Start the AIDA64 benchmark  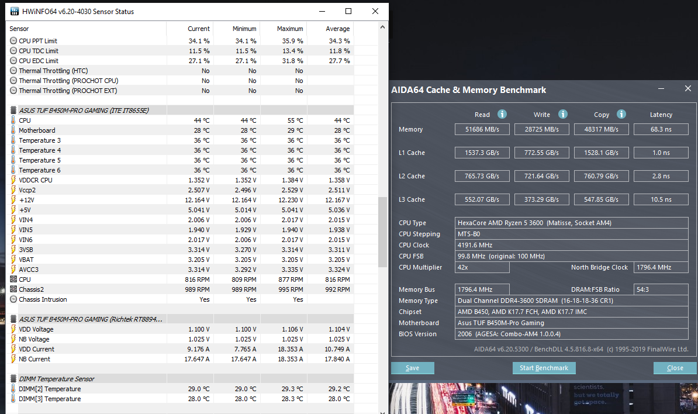[x=544, y=368]
